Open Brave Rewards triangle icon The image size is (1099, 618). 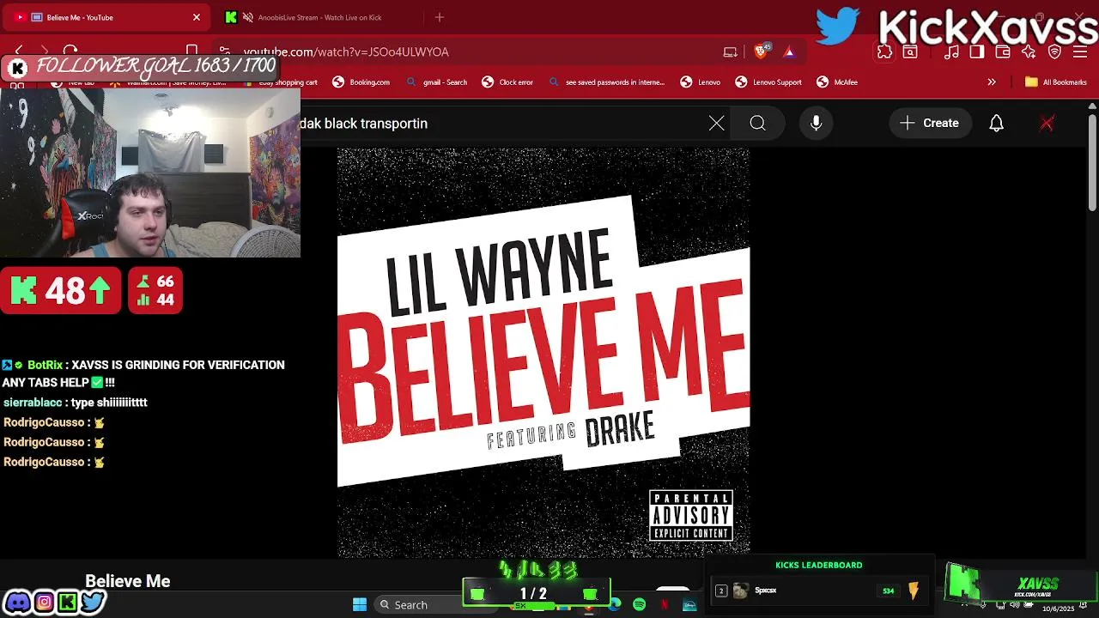point(789,52)
